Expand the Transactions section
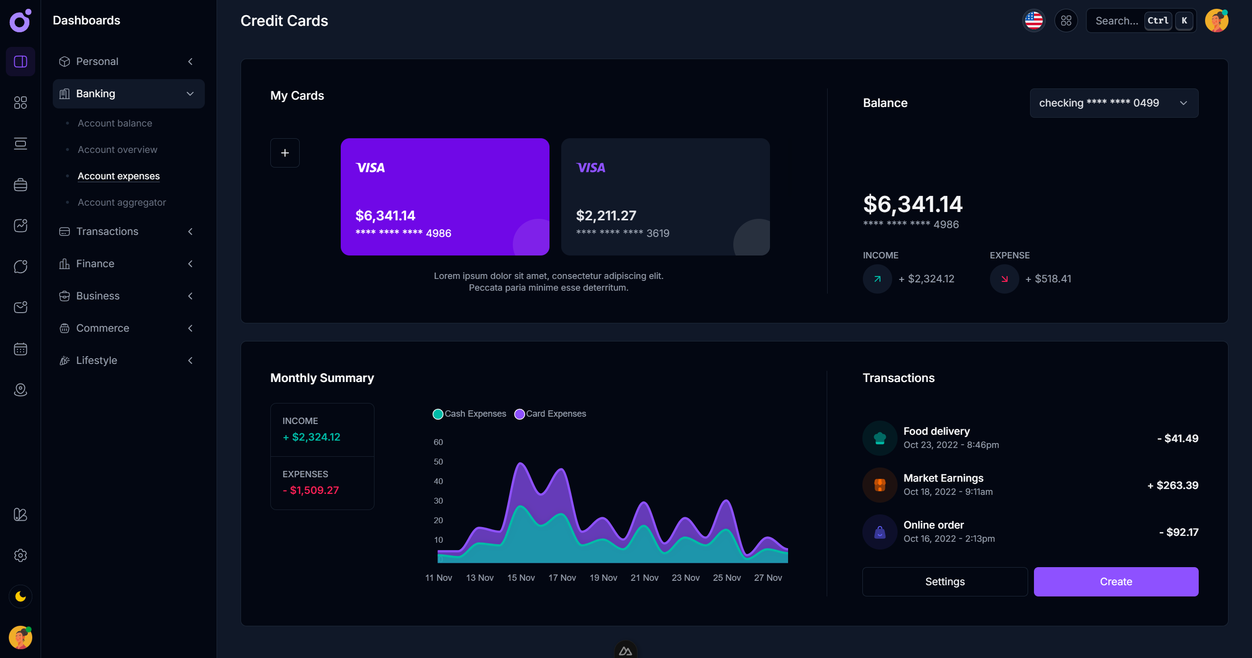Screen dimensions: 1252x658 click(x=190, y=231)
